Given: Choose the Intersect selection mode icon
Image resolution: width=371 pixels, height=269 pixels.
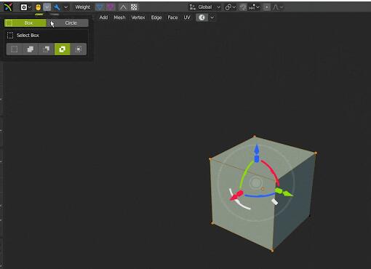Looking at the screenshot, I should [79, 49].
